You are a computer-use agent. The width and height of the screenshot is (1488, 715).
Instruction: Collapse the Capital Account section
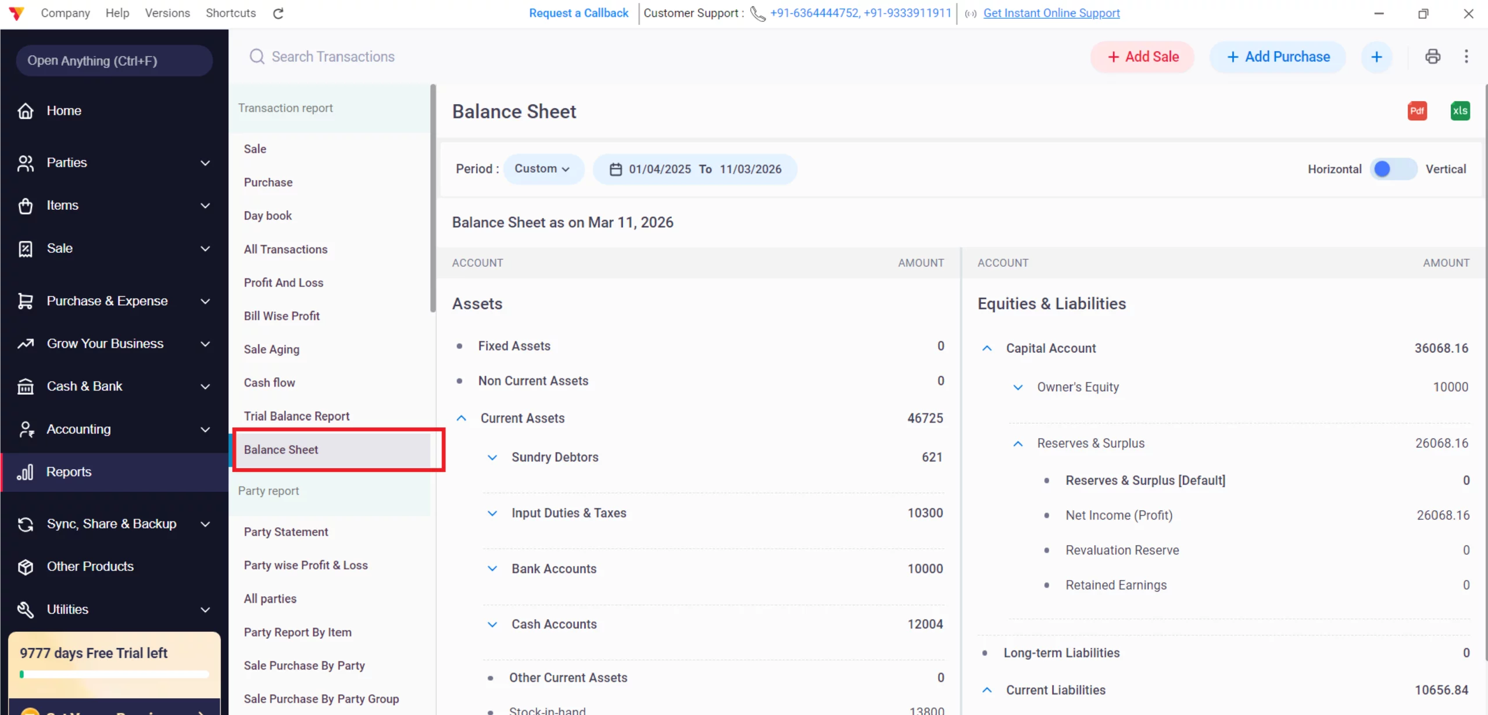[x=986, y=348]
